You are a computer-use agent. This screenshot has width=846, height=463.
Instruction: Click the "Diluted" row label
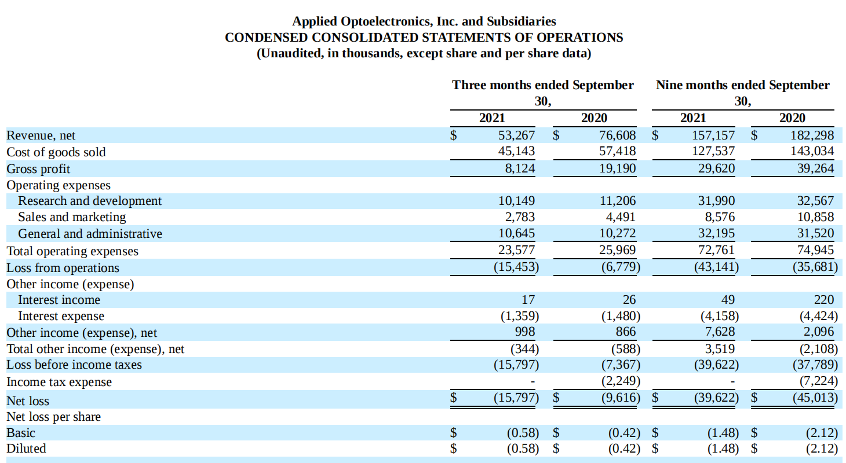[26, 449]
